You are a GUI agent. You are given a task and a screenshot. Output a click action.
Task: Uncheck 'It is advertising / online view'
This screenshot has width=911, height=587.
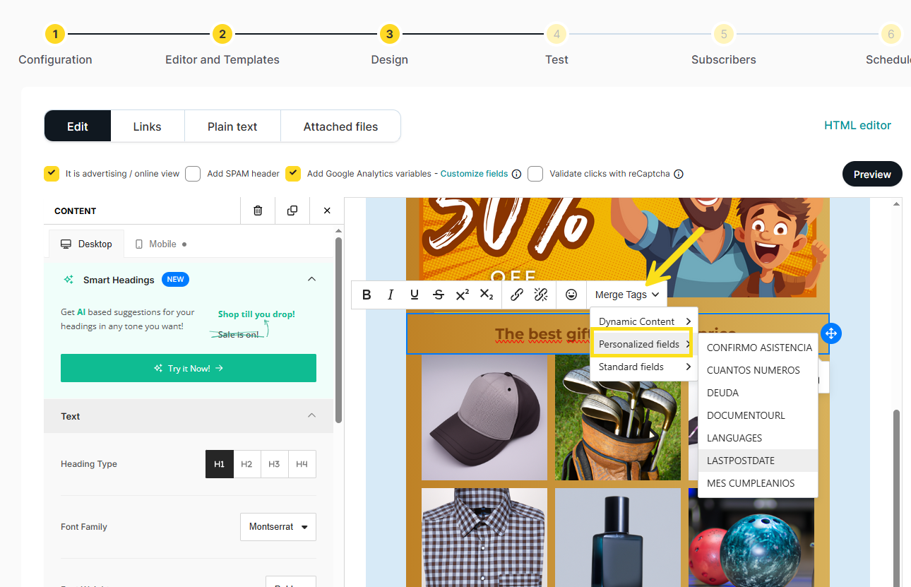pyautogui.click(x=52, y=174)
